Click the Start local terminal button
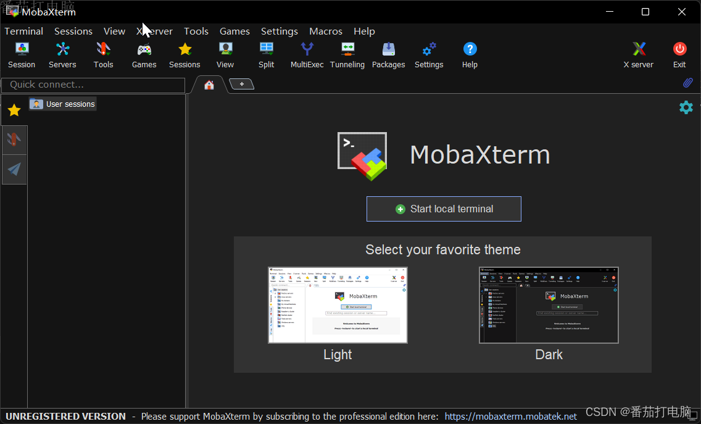Viewport: 701px width, 424px height. pos(444,209)
